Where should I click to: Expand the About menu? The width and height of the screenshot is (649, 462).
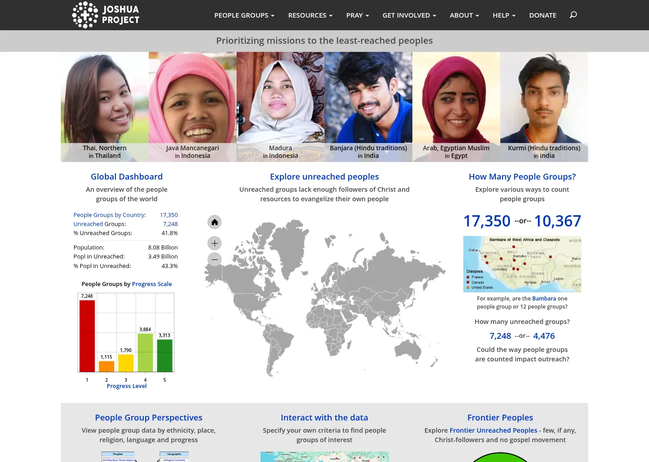point(464,15)
